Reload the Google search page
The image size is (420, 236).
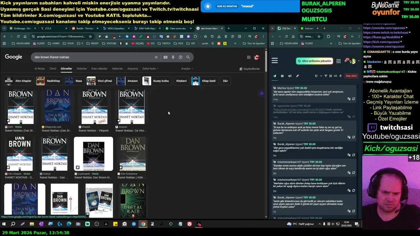click(x=18, y=36)
